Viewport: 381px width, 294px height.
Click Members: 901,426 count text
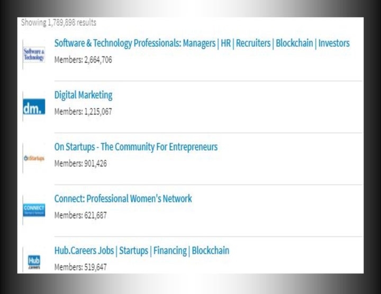coord(80,163)
